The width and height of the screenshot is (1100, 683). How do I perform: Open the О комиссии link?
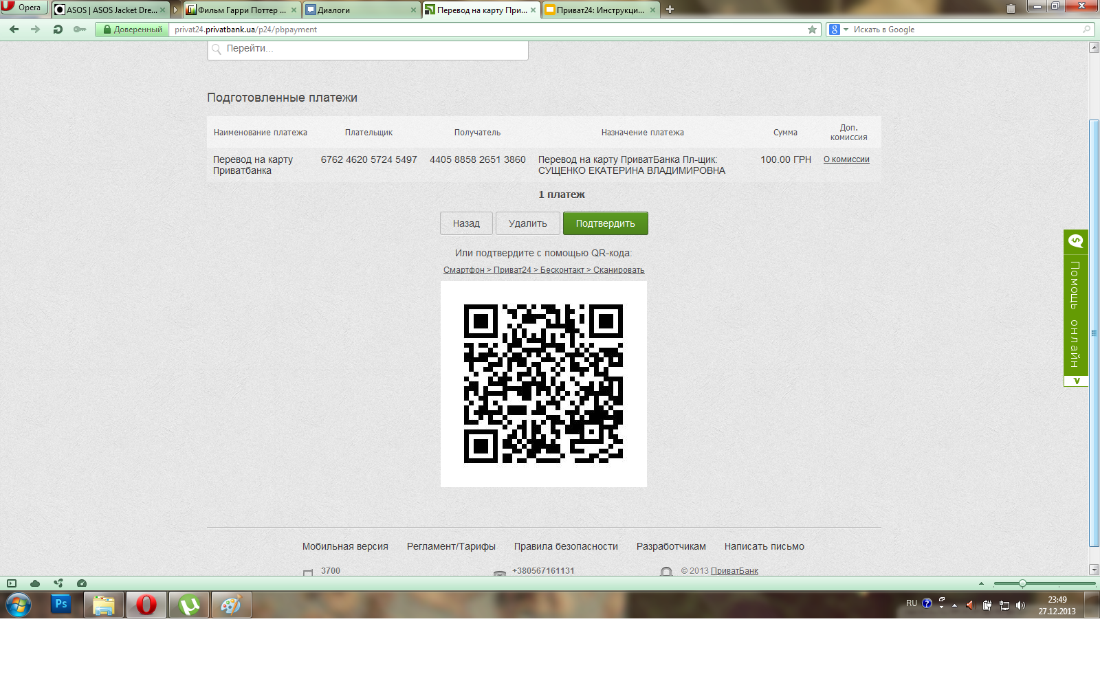846,159
